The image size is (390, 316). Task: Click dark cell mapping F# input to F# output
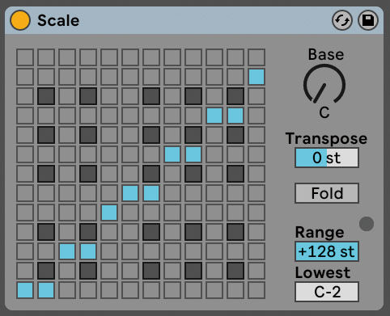coord(151,174)
